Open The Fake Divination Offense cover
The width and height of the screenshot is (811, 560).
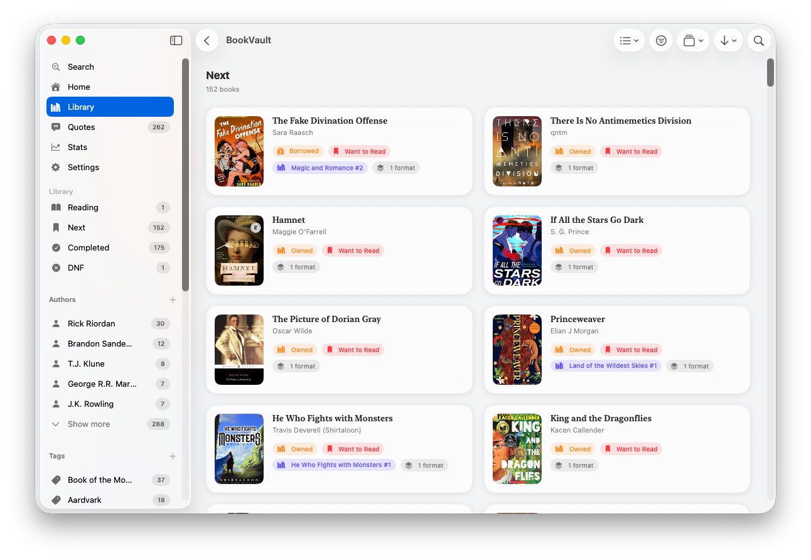click(x=239, y=151)
